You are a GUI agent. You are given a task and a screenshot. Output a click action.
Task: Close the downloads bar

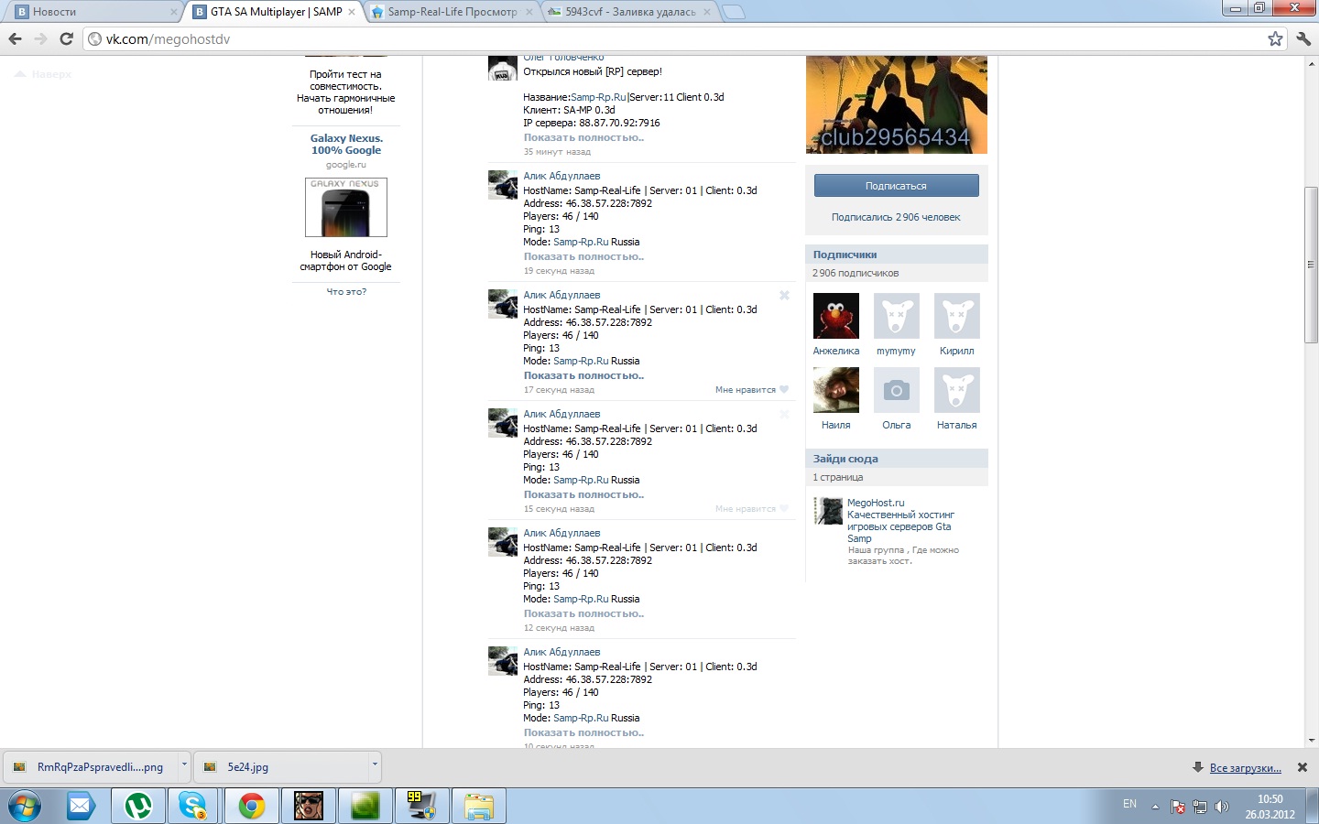1303,767
